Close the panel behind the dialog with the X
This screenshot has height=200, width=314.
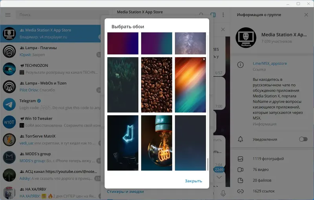223,29
